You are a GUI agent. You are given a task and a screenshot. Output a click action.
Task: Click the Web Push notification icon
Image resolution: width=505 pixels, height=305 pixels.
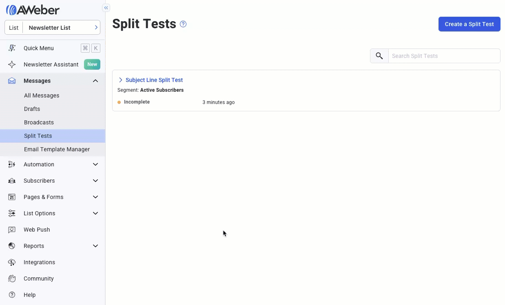click(11, 230)
